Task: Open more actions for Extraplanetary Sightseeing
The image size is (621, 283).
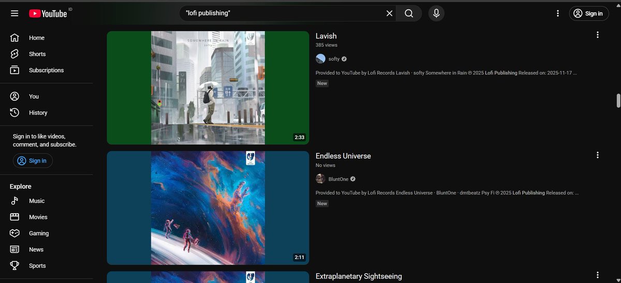Action: tap(598, 275)
